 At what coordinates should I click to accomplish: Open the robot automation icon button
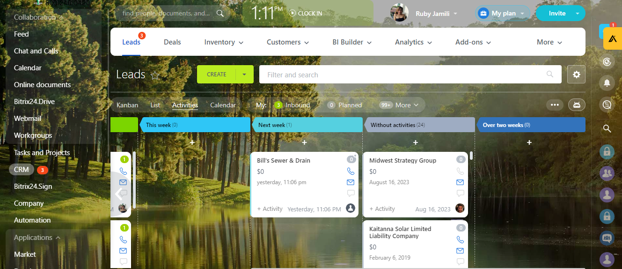pyautogui.click(x=577, y=105)
